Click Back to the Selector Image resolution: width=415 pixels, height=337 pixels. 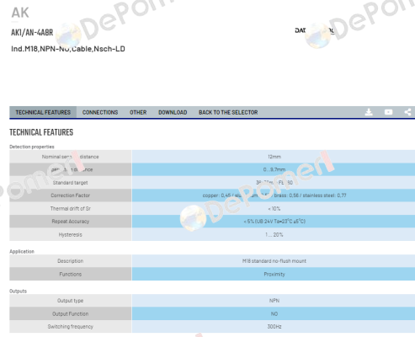(228, 112)
